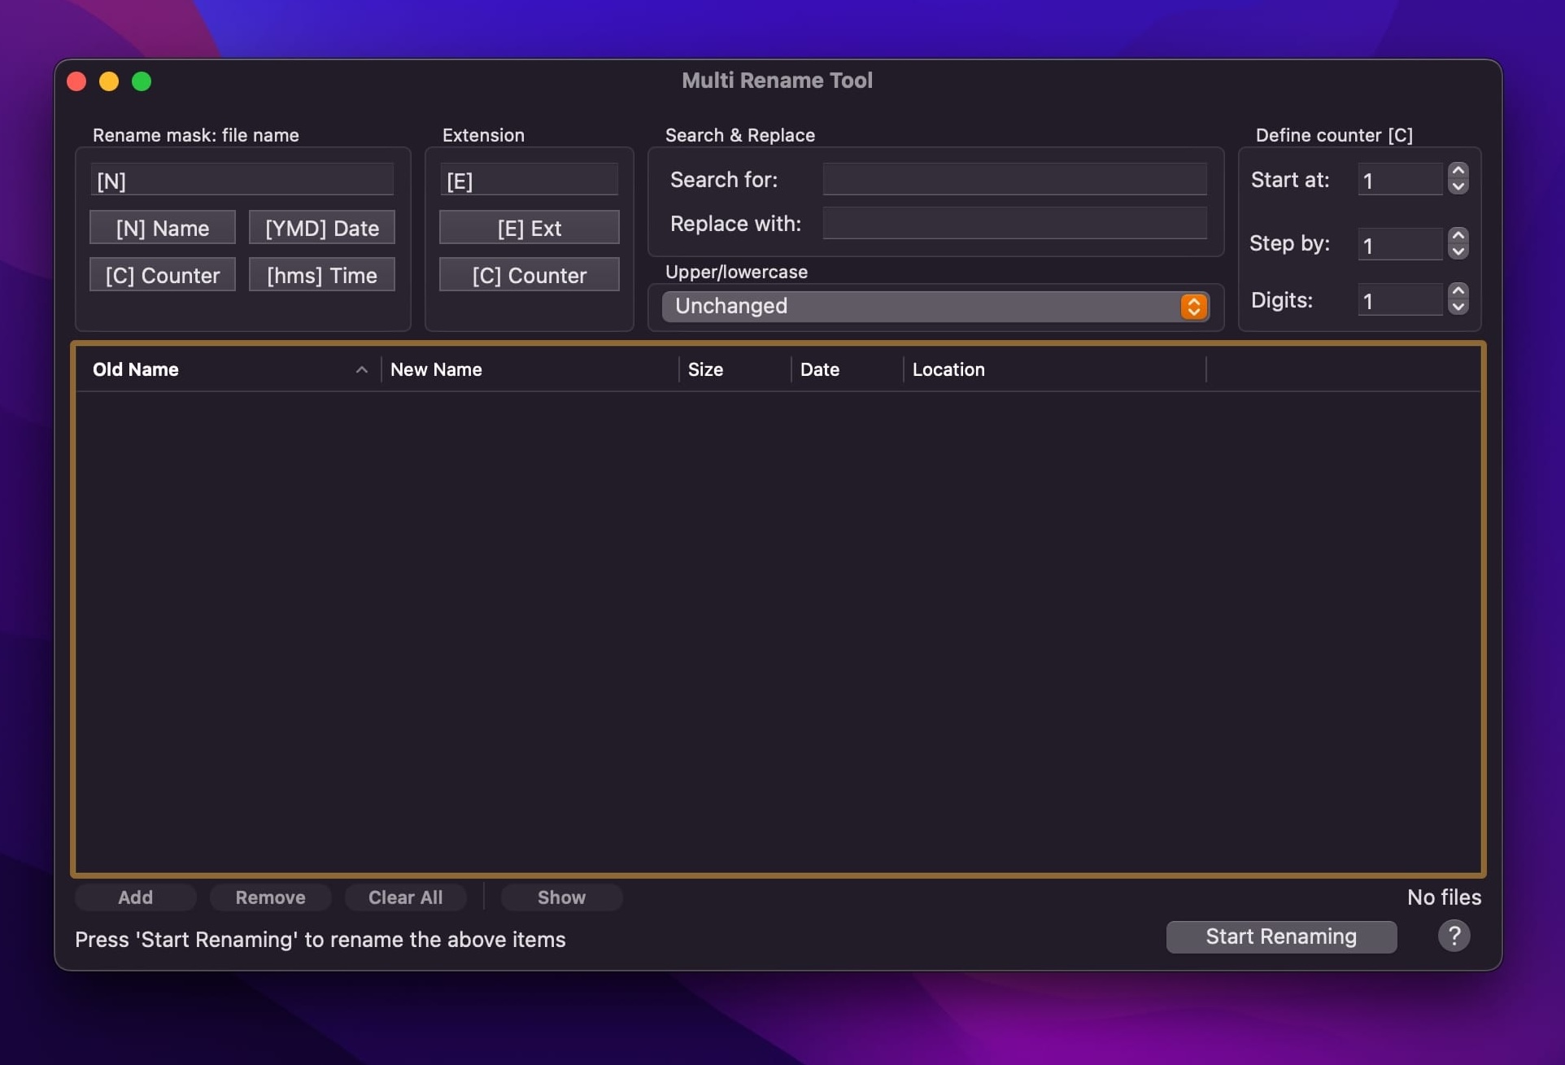Image resolution: width=1565 pixels, height=1065 pixels.
Task: Focus the rename mask file name field
Action: tap(242, 180)
